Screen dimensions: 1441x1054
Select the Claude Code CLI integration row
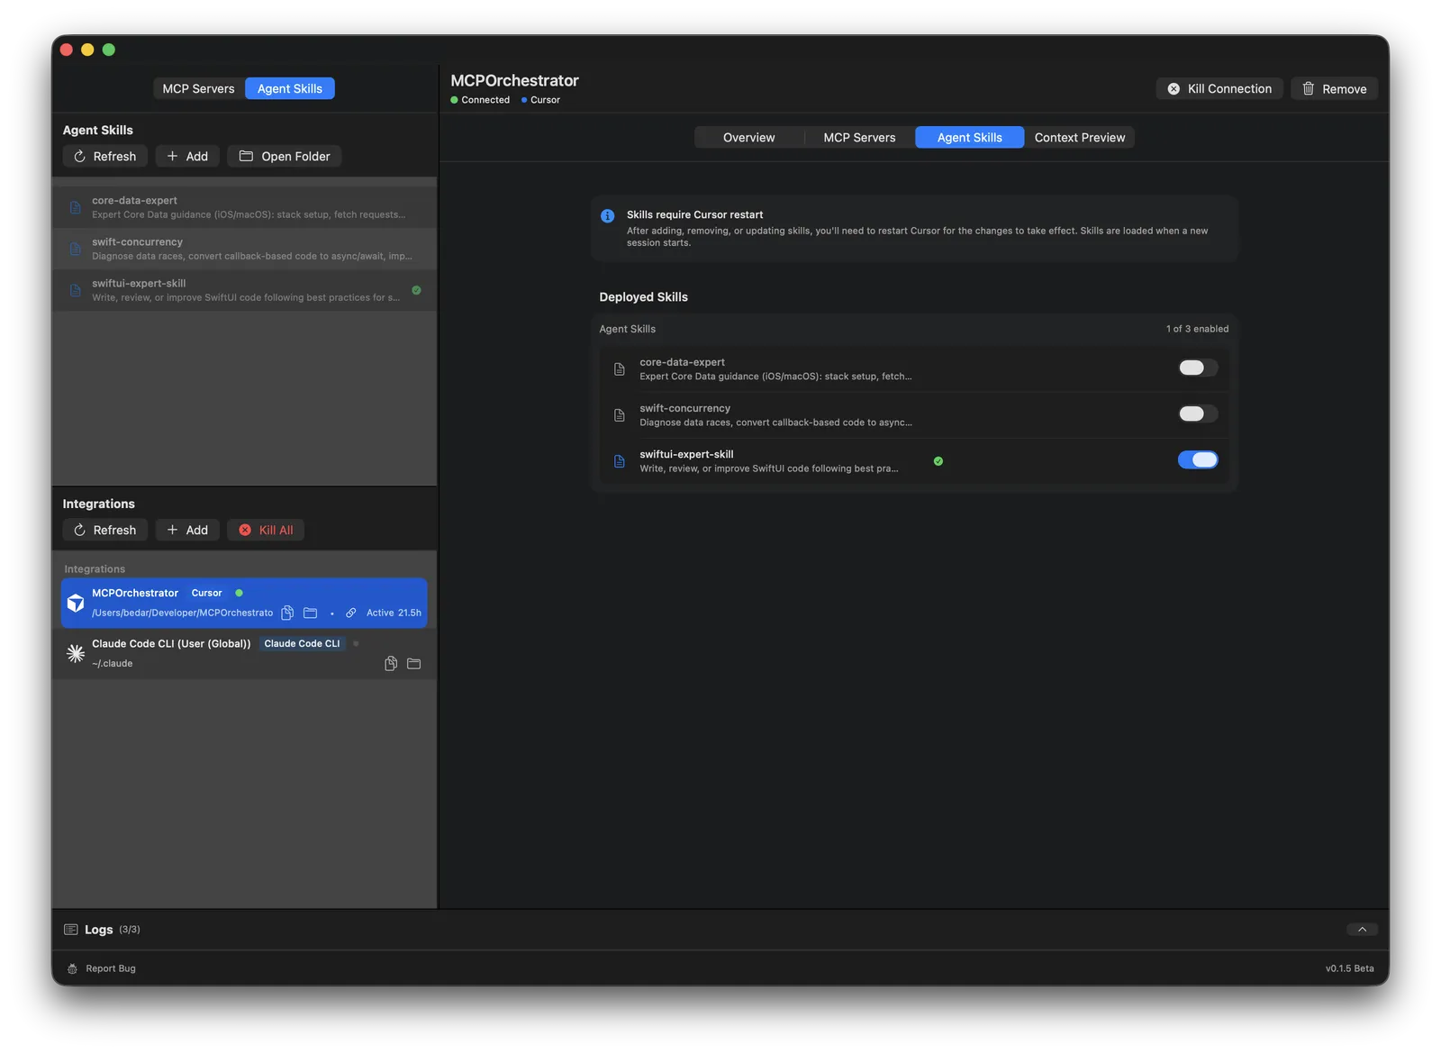(225, 653)
